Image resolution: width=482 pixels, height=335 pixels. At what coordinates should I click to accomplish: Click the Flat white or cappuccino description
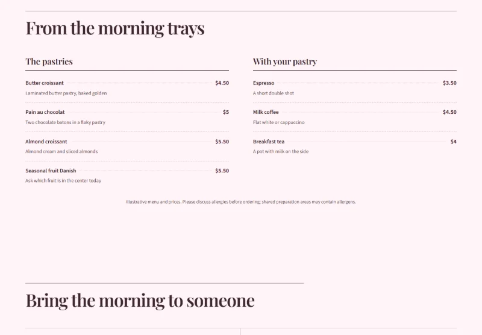(x=279, y=122)
